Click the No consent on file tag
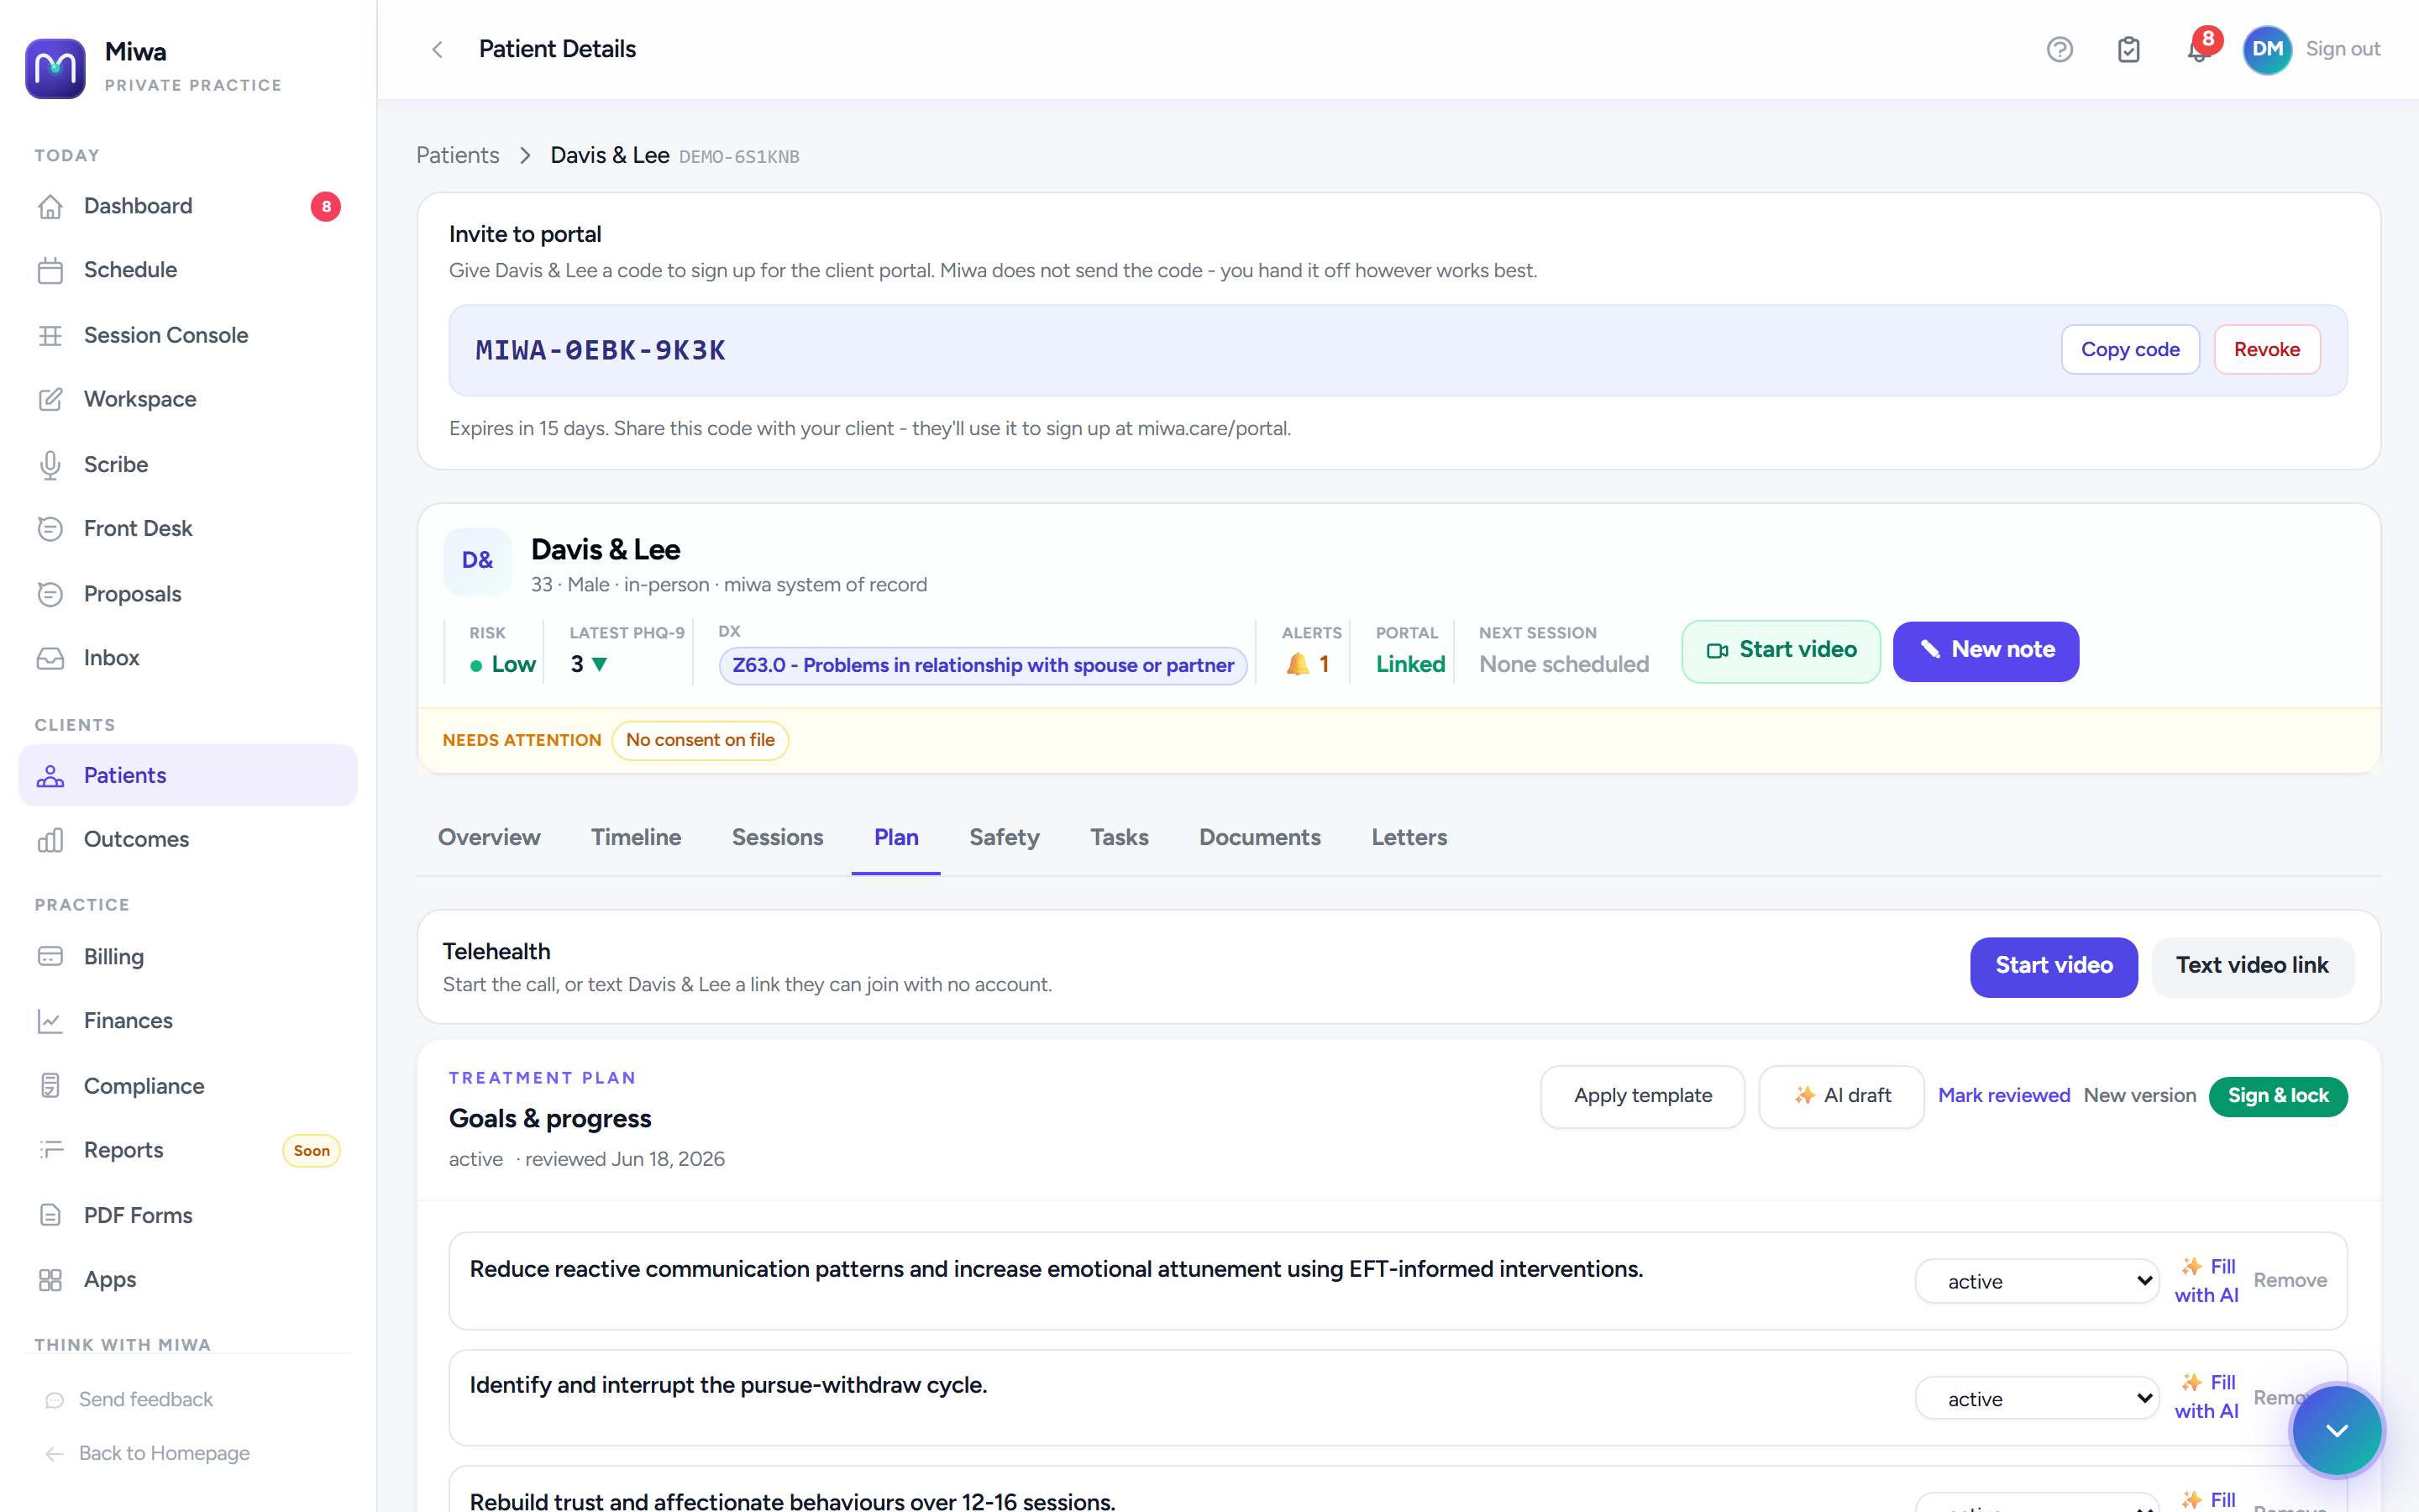This screenshot has width=2419, height=1512. pos(700,740)
